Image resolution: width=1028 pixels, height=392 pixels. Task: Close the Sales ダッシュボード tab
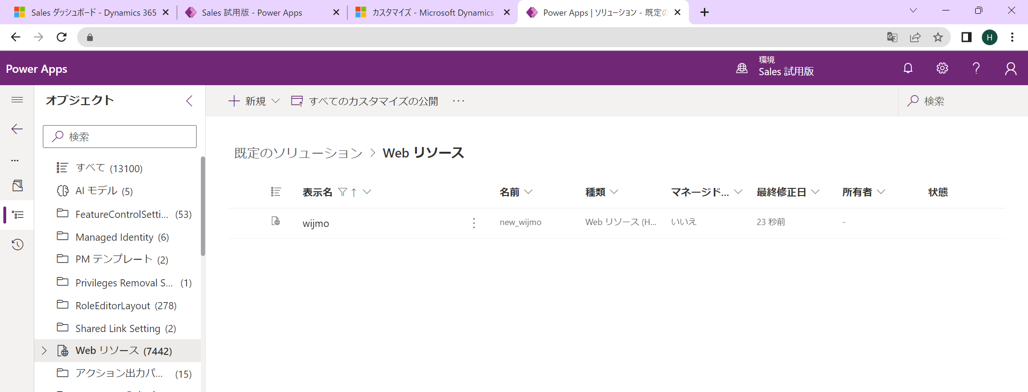tap(166, 12)
